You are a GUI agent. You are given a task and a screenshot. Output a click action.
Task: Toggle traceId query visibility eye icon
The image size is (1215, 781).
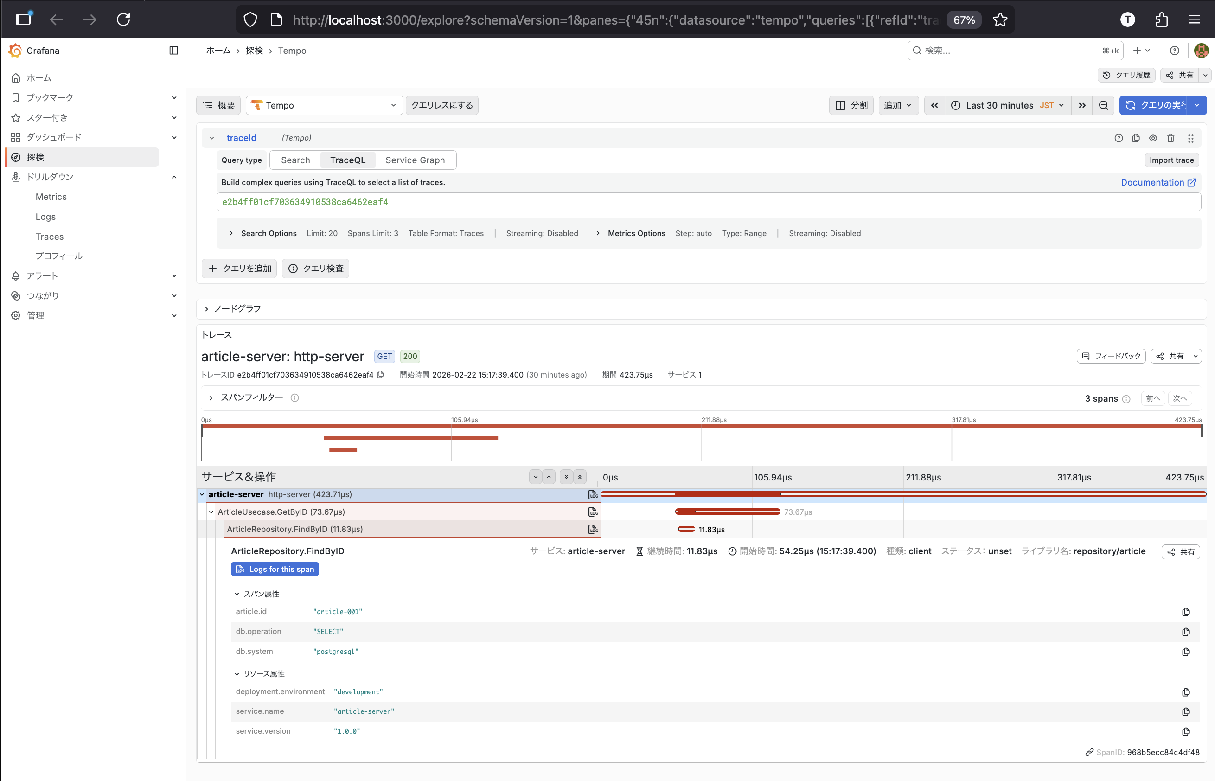point(1153,138)
